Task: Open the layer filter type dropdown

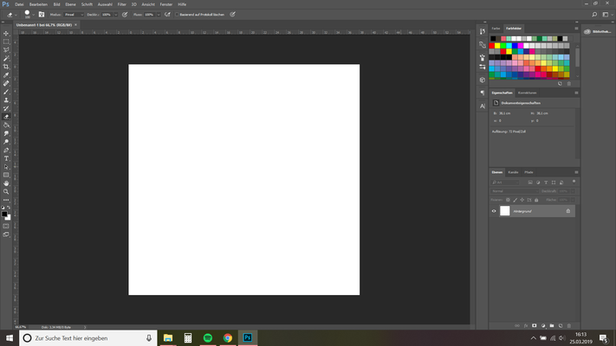Action: (x=505, y=183)
